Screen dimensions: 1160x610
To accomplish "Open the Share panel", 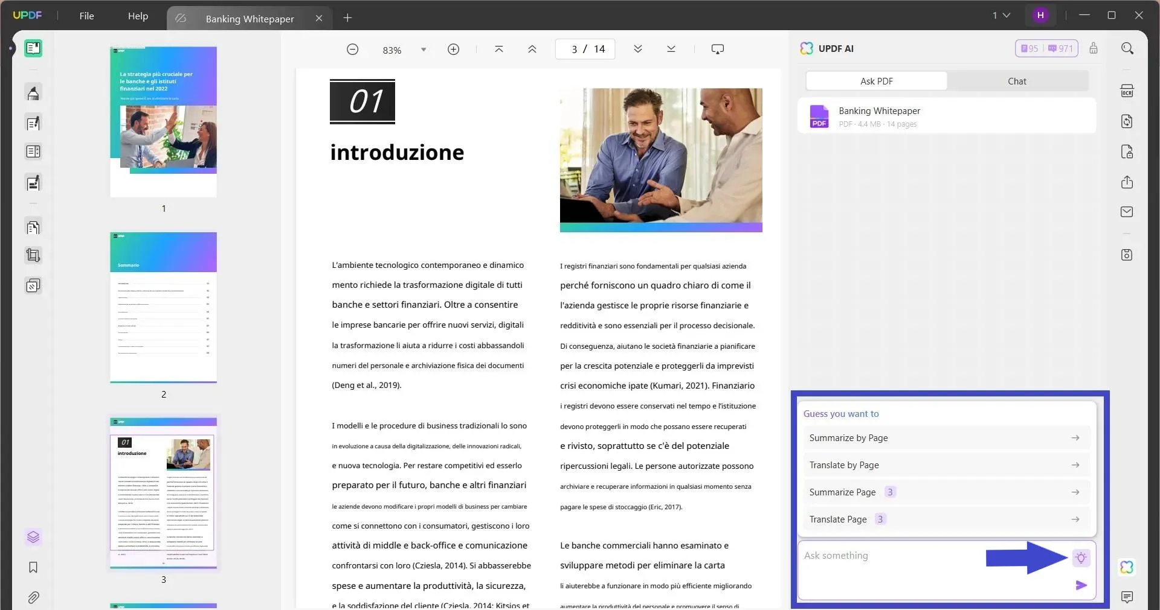I will pos(1127,182).
